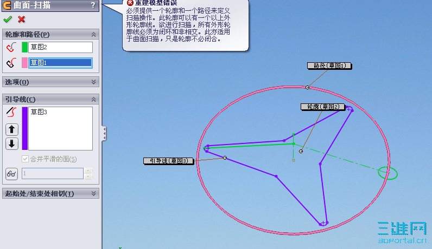Screen dimensions: 432x249
Task: Click the section number input field
Action: 53,173
